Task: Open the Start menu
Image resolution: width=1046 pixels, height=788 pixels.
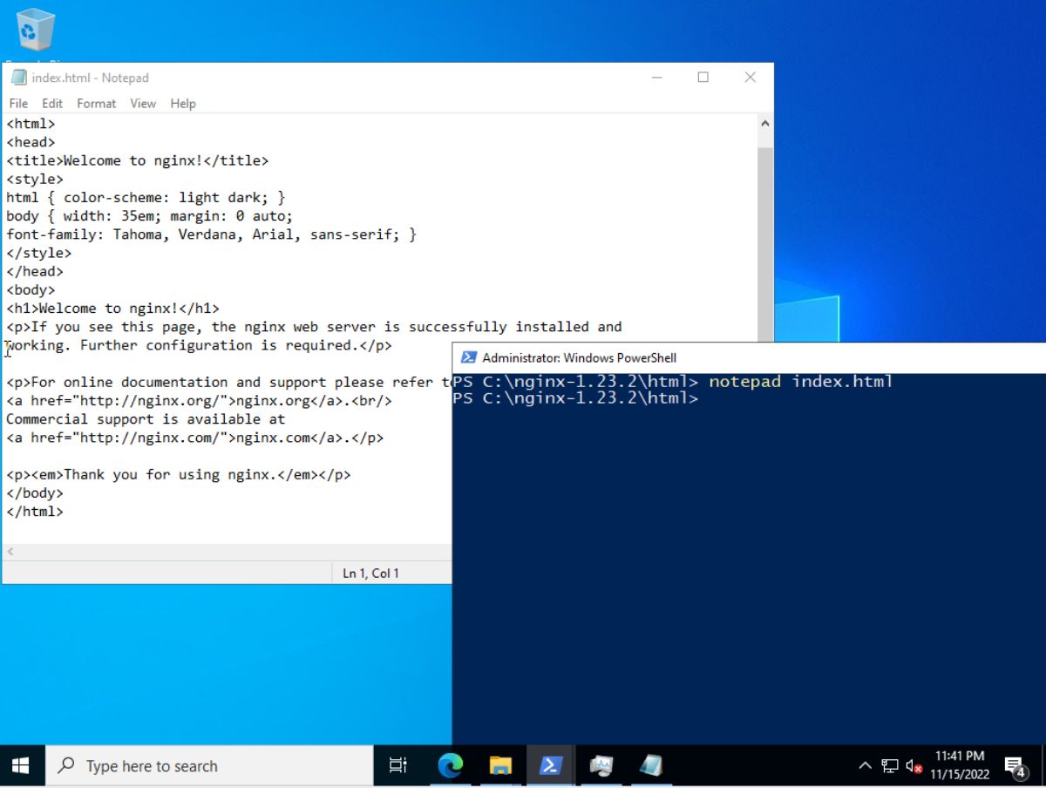Action: pos(21,764)
